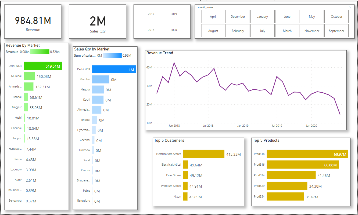Toggle the September month filter
This screenshot has width=358, height=215.
click(x=336, y=31)
